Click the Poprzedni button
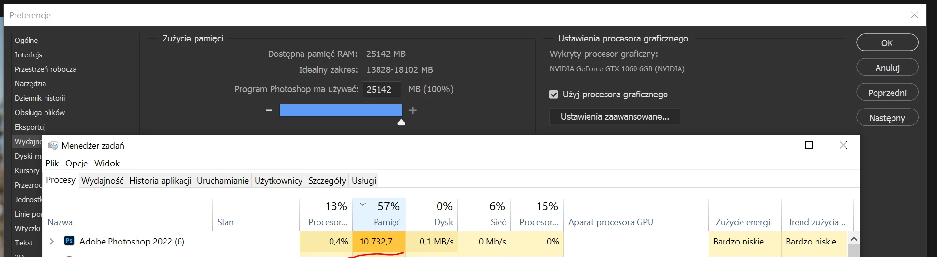Image resolution: width=937 pixels, height=258 pixels. point(887,93)
